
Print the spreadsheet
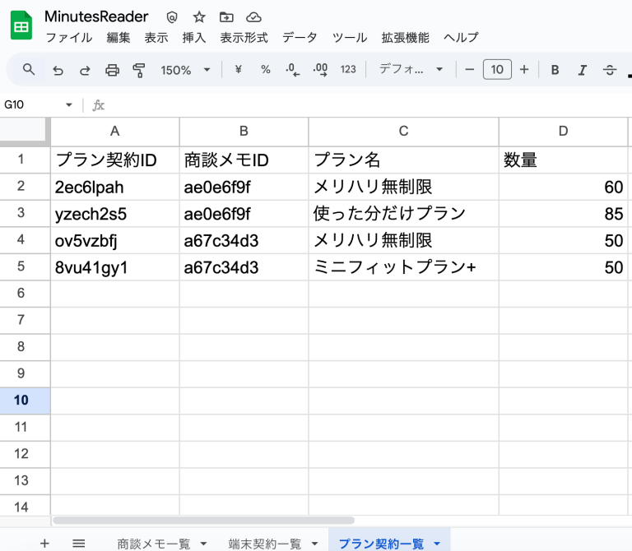coord(112,70)
